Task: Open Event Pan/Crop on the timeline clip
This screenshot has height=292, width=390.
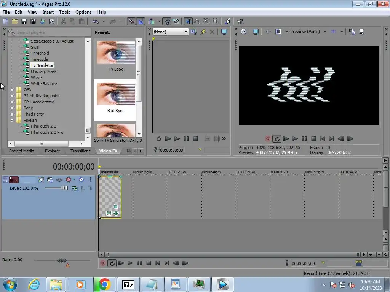Action: (116, 206)
